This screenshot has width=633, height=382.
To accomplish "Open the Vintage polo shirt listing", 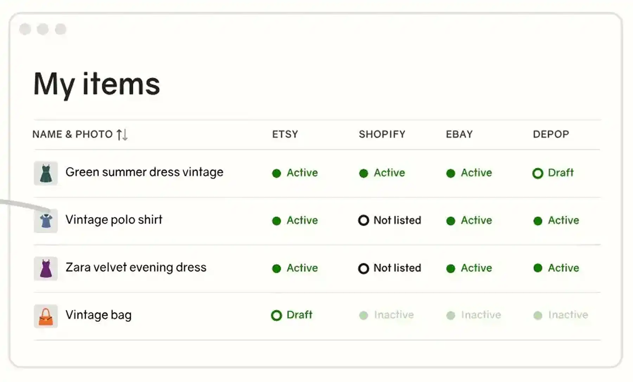I will (113, 220).
